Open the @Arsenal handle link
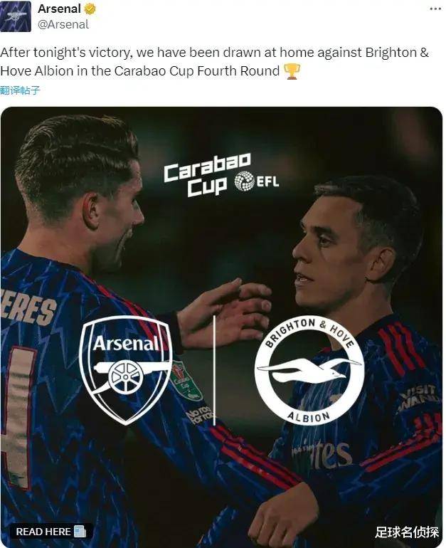 coord(63,24)
